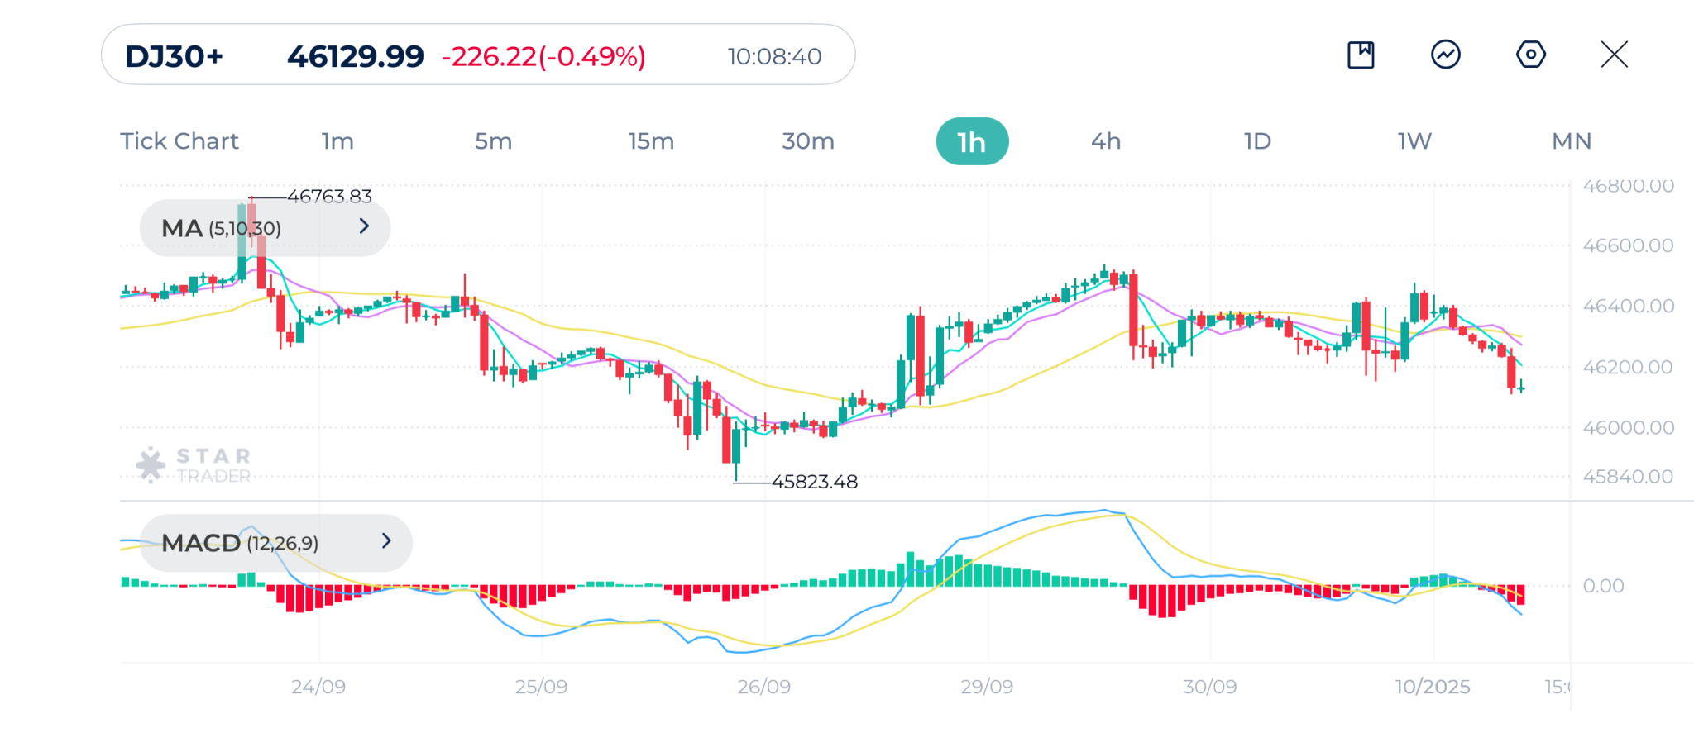Click the 45823.48 low price marker

pyautogui.click(x=814, y=482)
